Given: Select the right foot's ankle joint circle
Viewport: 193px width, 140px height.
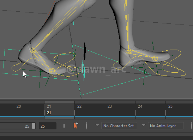Looking at the screenshot, I should pyautogui.click(x=129, y=51).
